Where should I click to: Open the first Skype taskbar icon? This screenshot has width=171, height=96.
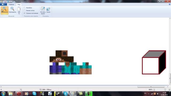(34, 94)
